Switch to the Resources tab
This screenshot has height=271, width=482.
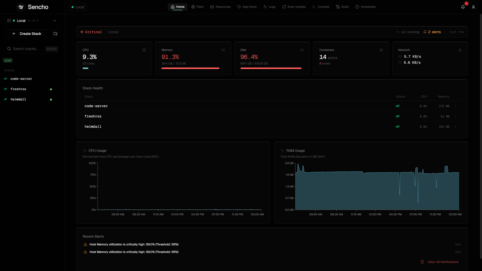220,7
